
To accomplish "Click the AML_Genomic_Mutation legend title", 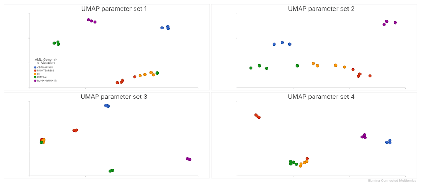I will [46, 61].
